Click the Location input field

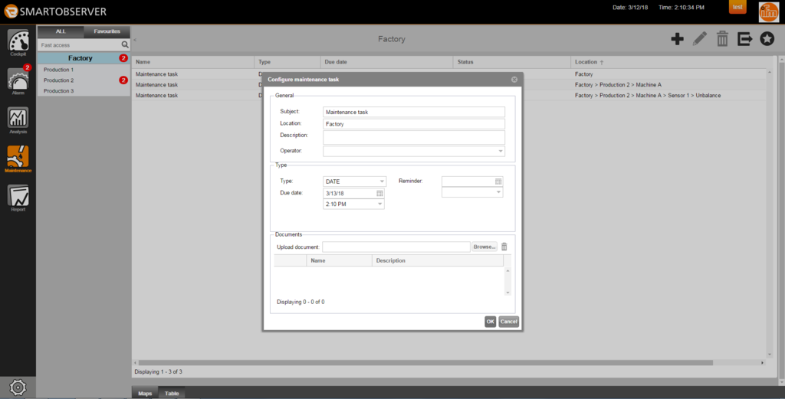413,124
